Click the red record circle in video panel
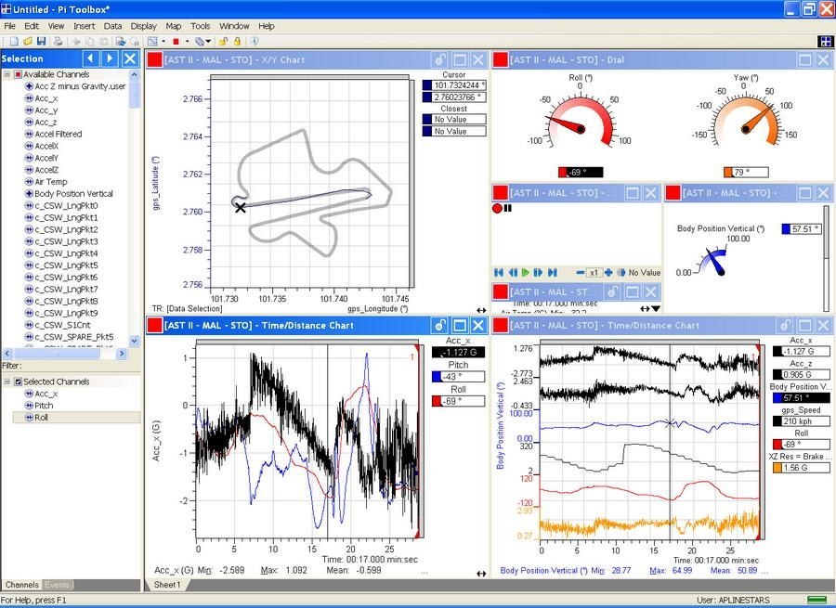Viewport: 836px width, 608px height. (x=498, y=208)
